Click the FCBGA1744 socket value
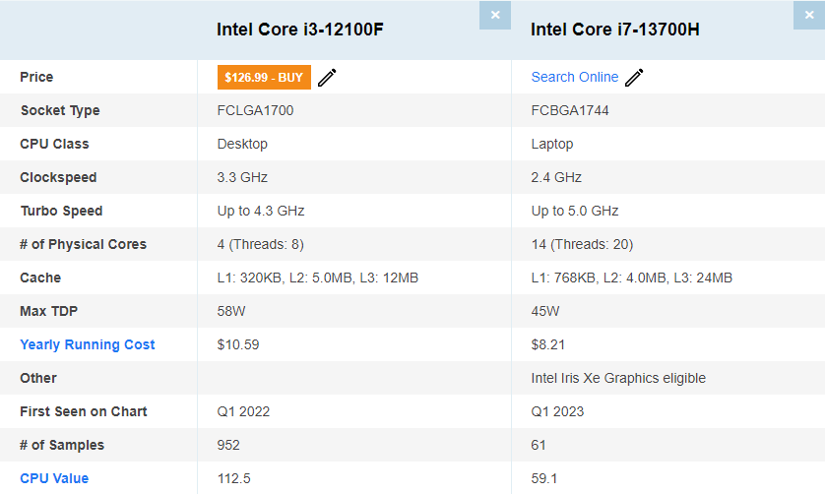Image resolution: width=825 pixels, height=494 pixels. point(570,110)
